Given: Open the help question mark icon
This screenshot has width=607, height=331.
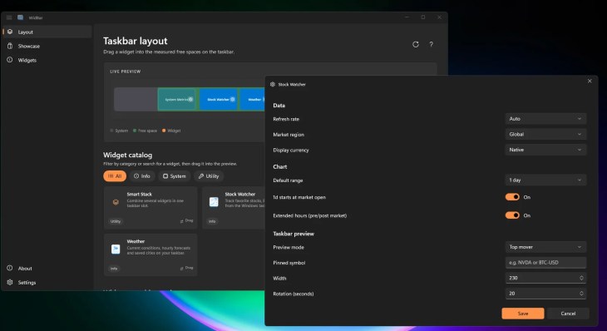Looking at the screenshot, I should pyautogui.click(x=431, y=45).
